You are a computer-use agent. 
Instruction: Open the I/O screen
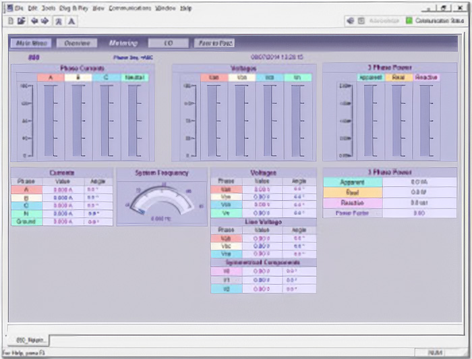[169, 43]
